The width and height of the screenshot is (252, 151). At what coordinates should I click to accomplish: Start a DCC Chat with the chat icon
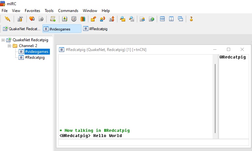[103, 19]
